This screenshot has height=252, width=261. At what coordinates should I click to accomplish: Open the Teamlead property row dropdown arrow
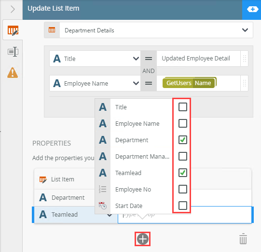click(x=110, y=215)
